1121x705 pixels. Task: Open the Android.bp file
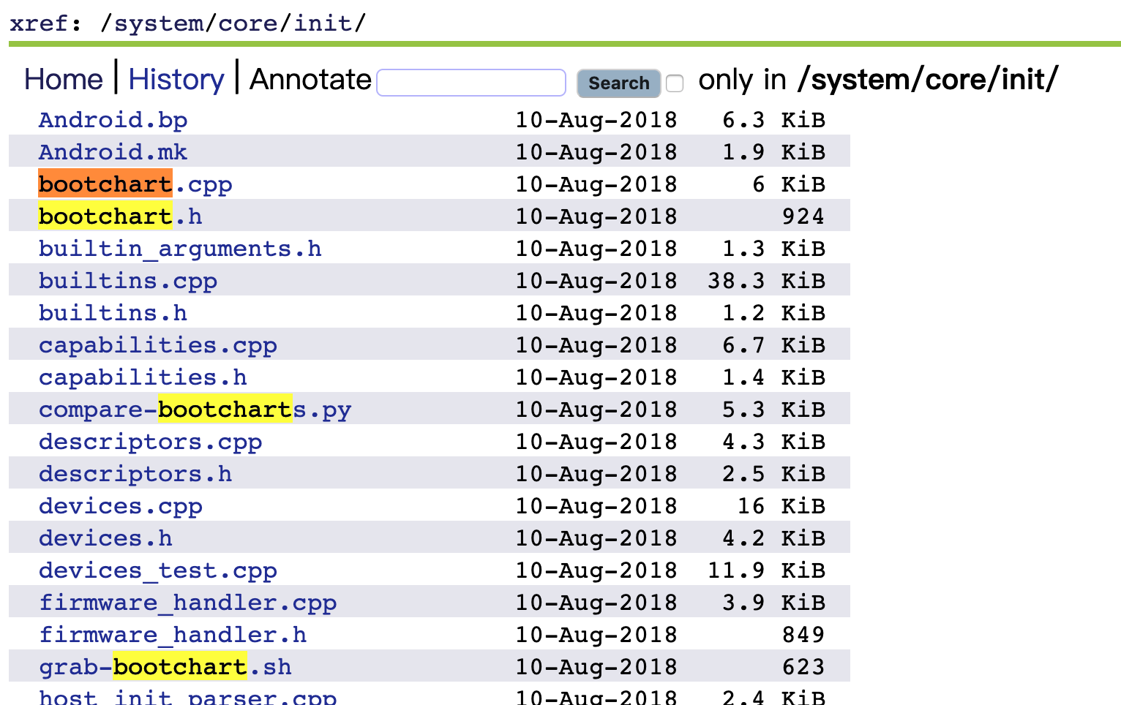coord(113,120)
